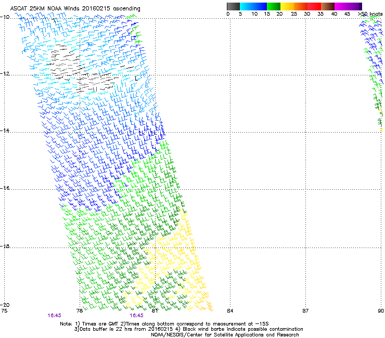Click the purple 18:45 time left of 81

click(x=136, y=316)
